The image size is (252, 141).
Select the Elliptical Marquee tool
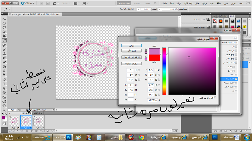(x=5, y=23)
